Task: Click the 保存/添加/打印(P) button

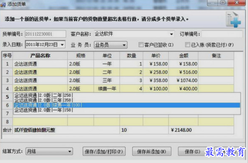Action: pos(104,151)
